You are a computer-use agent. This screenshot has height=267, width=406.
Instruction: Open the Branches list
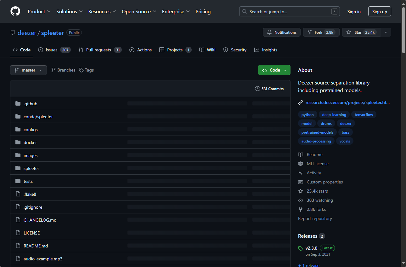pos(63,70)
